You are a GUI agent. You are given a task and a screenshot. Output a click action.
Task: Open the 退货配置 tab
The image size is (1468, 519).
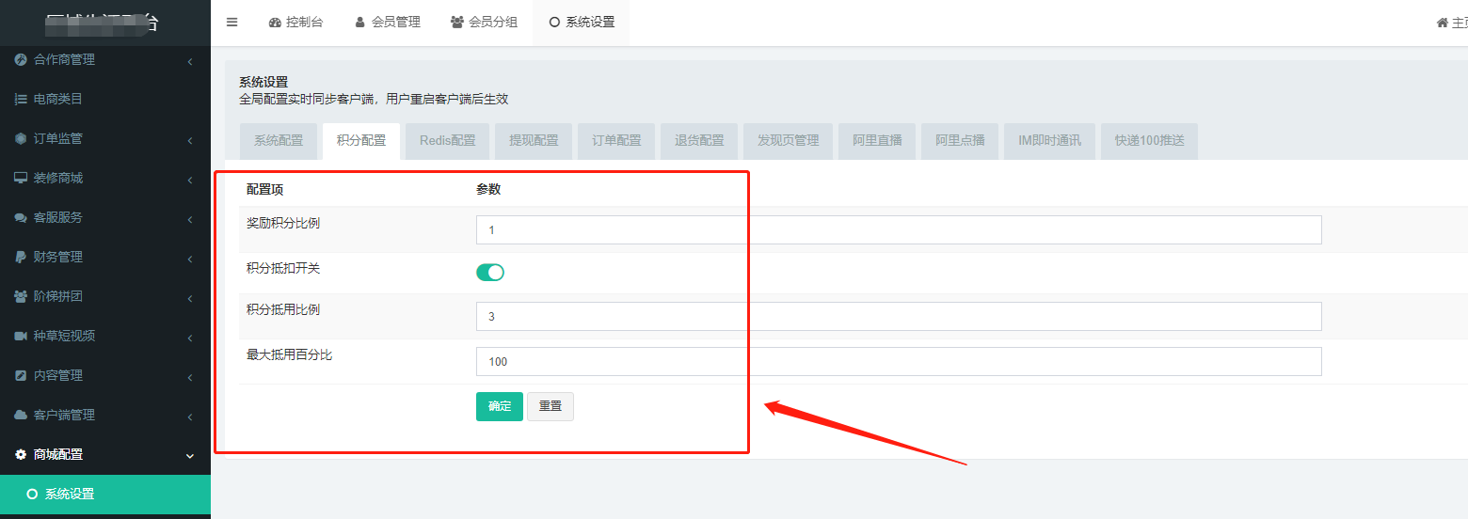point(699,141)
